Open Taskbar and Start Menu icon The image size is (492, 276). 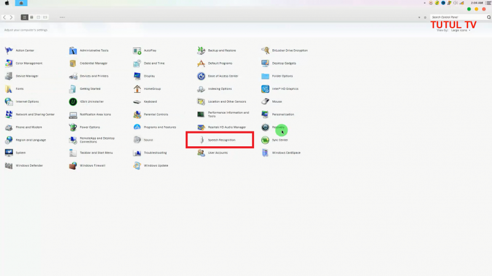tap(73, 152)
